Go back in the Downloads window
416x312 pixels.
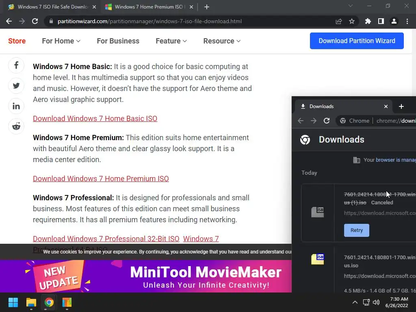coord(301,121)
